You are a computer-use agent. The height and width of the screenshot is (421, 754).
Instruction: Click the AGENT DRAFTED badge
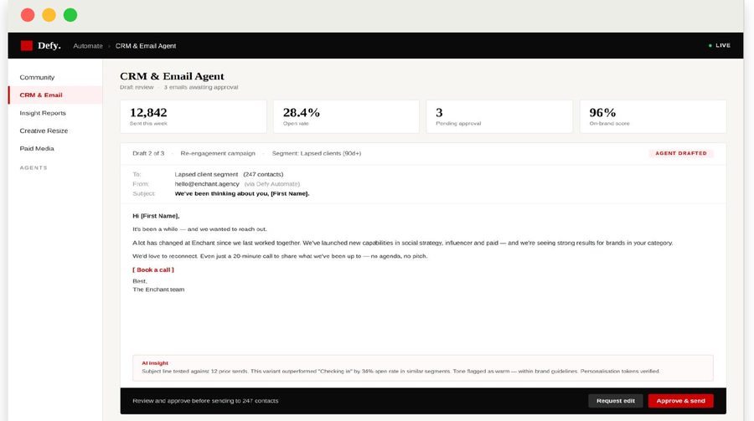point(681,153)
